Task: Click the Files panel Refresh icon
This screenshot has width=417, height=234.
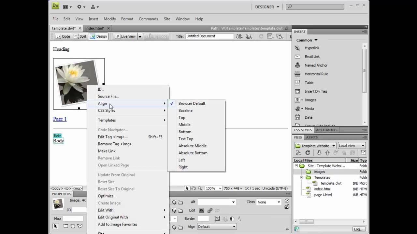Action: [x=308, y=153]
